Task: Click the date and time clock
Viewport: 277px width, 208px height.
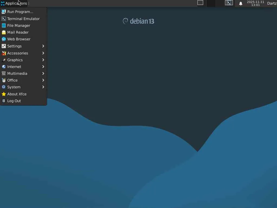Action: coord(255,3)
